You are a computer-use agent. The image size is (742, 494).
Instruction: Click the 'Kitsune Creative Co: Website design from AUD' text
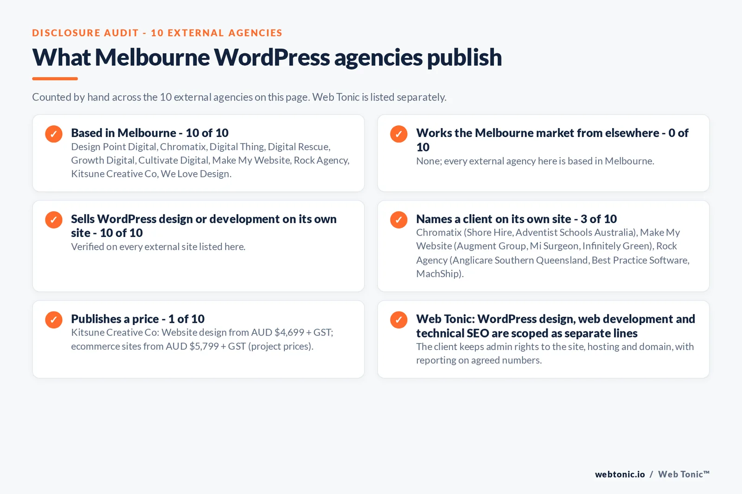click(202, 339)
